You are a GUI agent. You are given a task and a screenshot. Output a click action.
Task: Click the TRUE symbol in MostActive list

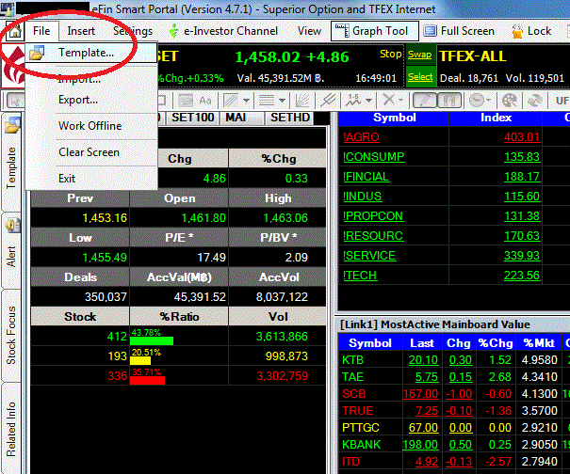tap(358, 411)
